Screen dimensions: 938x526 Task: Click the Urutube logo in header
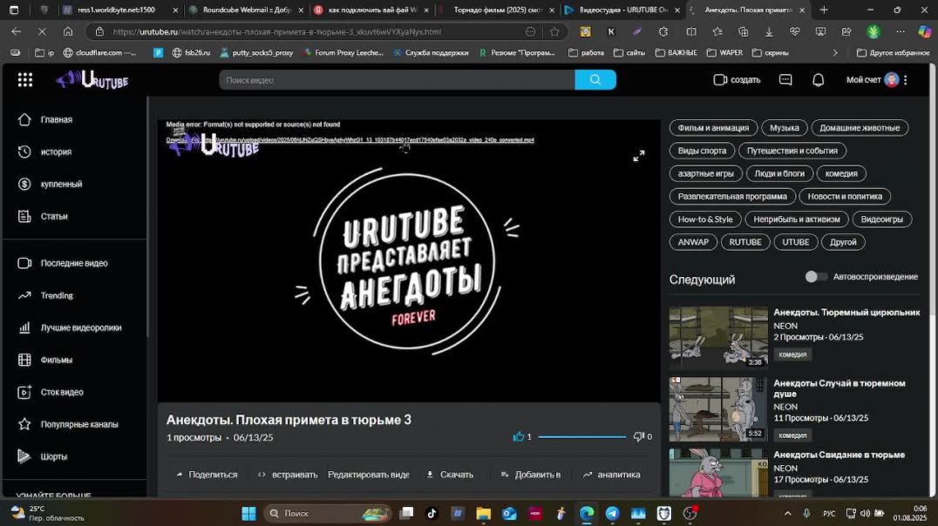pos(92,79)
